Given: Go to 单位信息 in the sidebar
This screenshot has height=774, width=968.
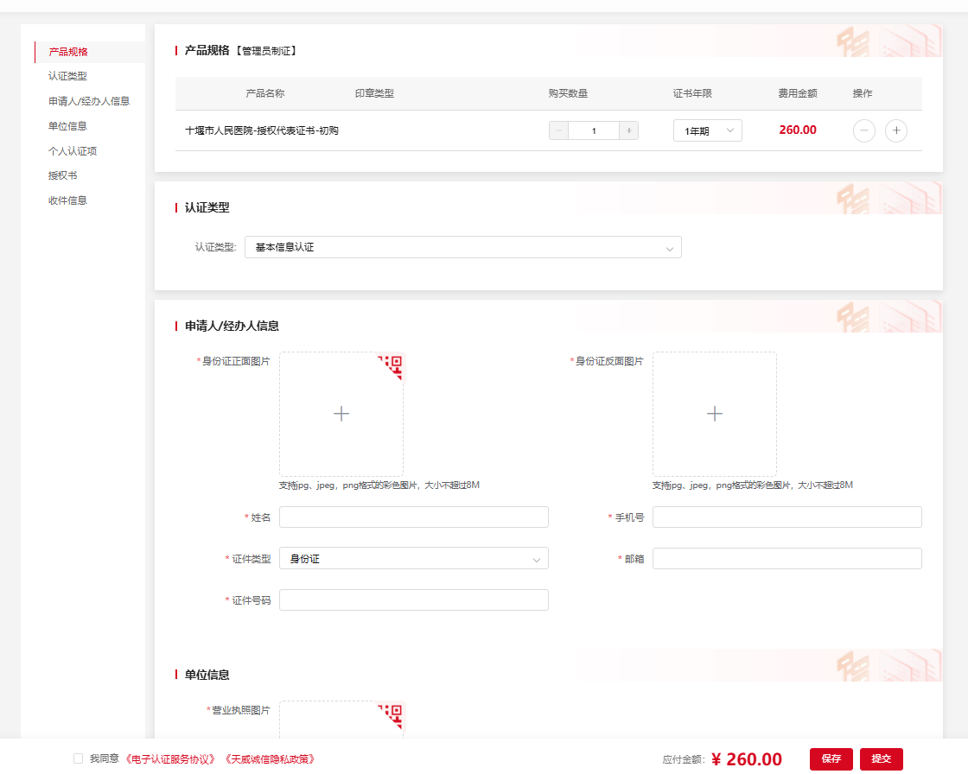Looking at the screenshot, I should tap(67, 126).
